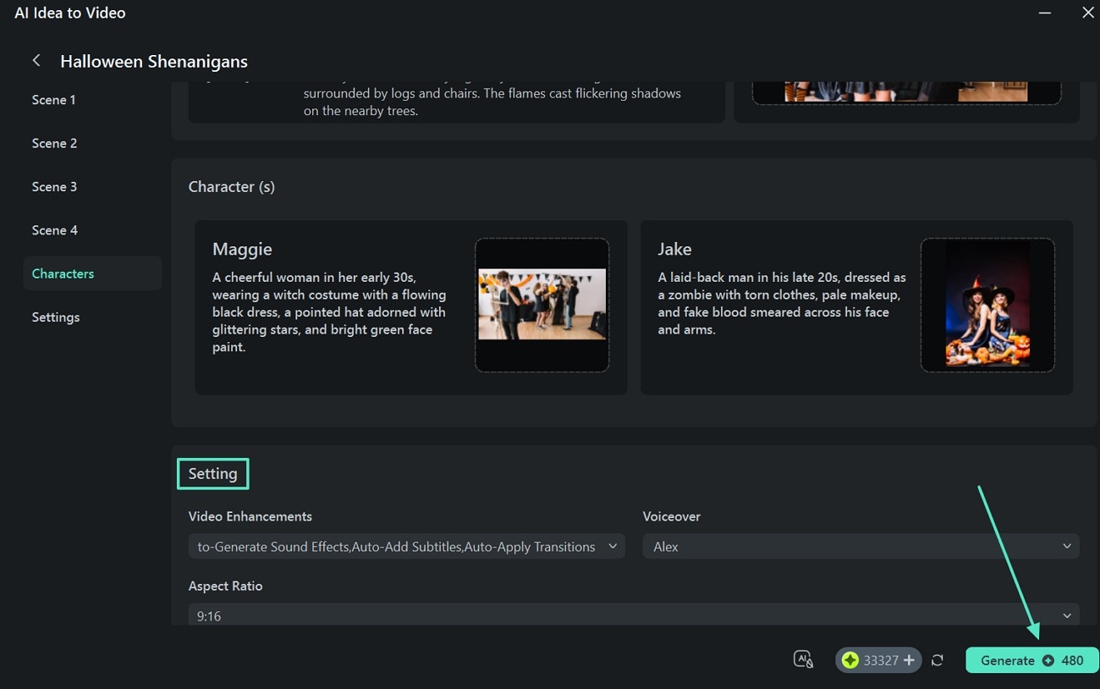Click the Generate button
The height and width of the screenshot is (689, 1100).
[1031, 660]
